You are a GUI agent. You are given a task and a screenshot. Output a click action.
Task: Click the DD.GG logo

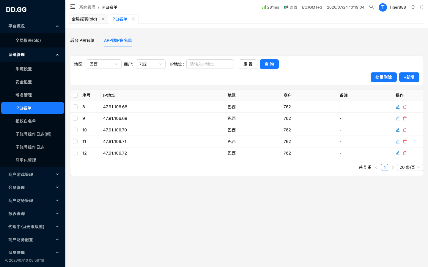pos(16,9)
